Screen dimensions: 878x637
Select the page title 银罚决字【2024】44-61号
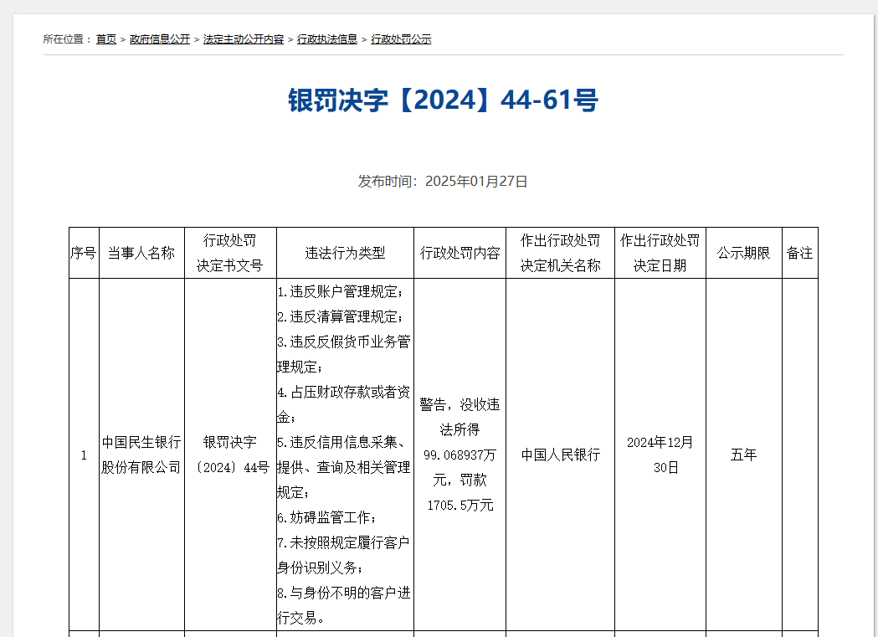click(443, 100)
